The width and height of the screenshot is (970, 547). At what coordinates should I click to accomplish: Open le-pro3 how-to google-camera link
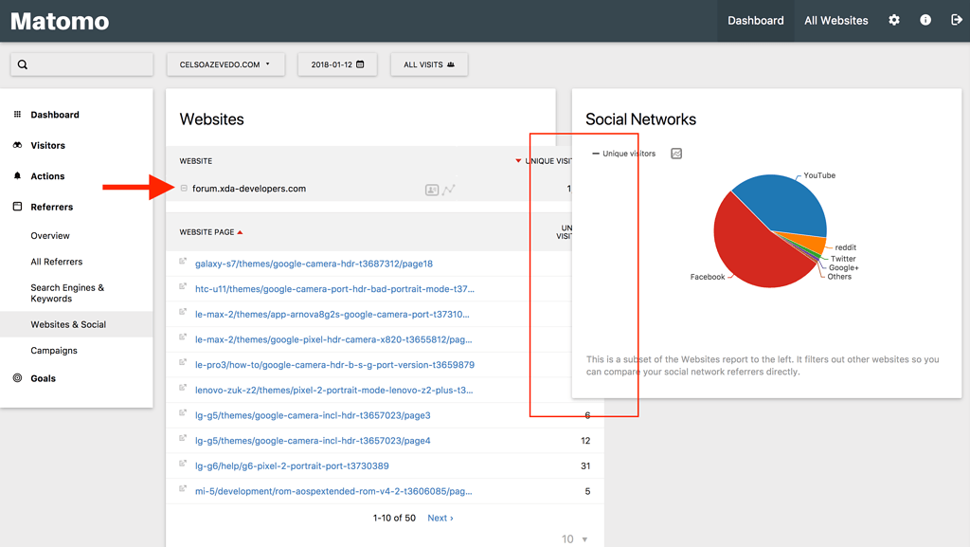[x=334, y=365]
